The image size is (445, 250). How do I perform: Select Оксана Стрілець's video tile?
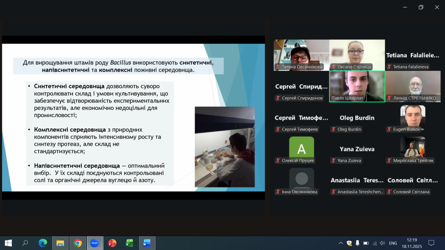pos(357,55)
